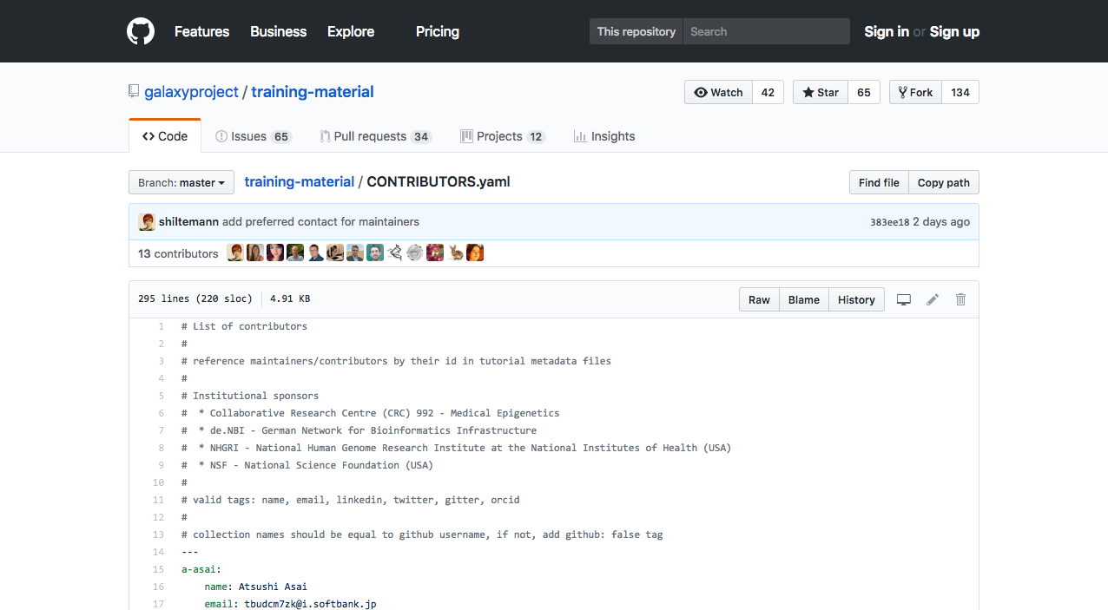The image size is (1108, 610).
Task: Focus the Search input field
Action: pyautogui.click(x=766, y=31)
